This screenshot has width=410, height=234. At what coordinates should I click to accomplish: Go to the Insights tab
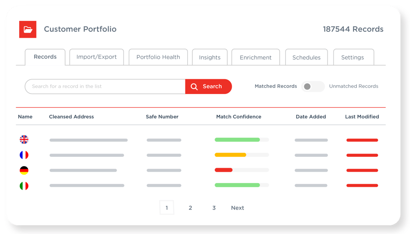210,57
